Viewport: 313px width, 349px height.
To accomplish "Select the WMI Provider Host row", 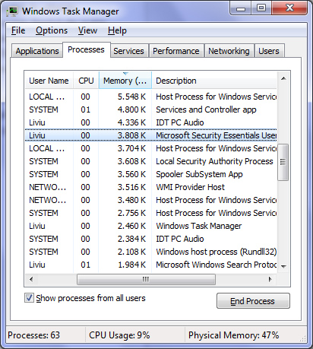I will coord(151,187).
